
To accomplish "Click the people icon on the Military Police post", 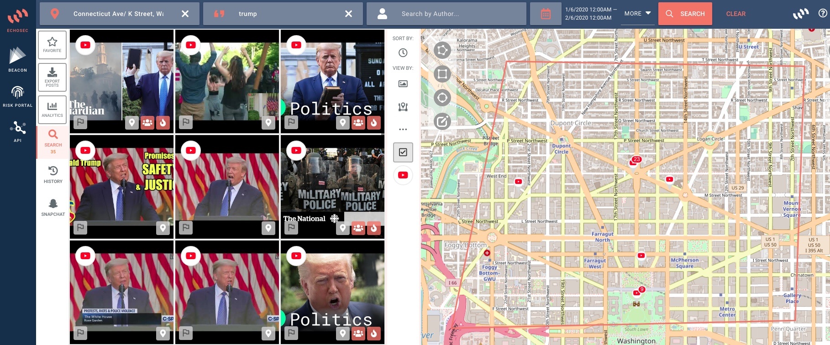I will pos(358,228).
